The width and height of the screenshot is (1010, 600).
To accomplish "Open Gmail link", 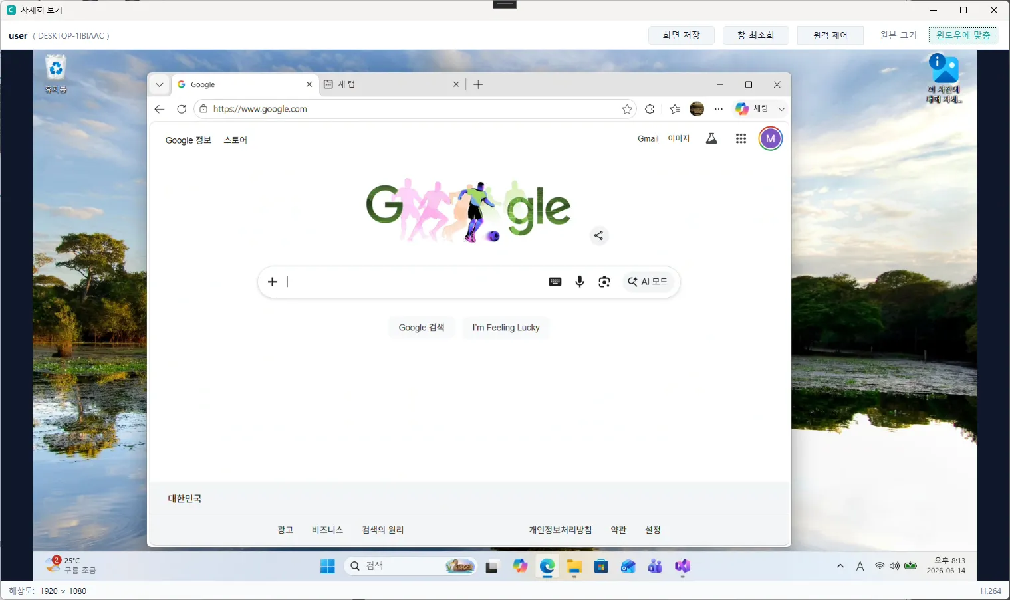I will point(648,138).
